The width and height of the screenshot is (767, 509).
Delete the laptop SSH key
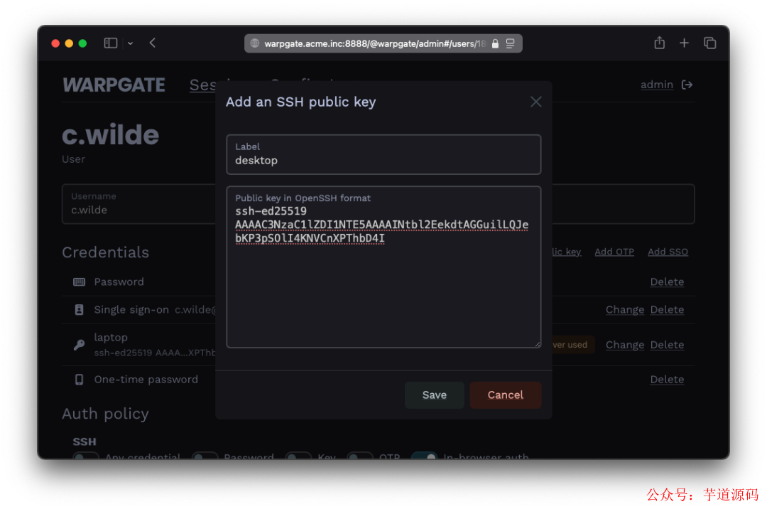tap(667, 345)
